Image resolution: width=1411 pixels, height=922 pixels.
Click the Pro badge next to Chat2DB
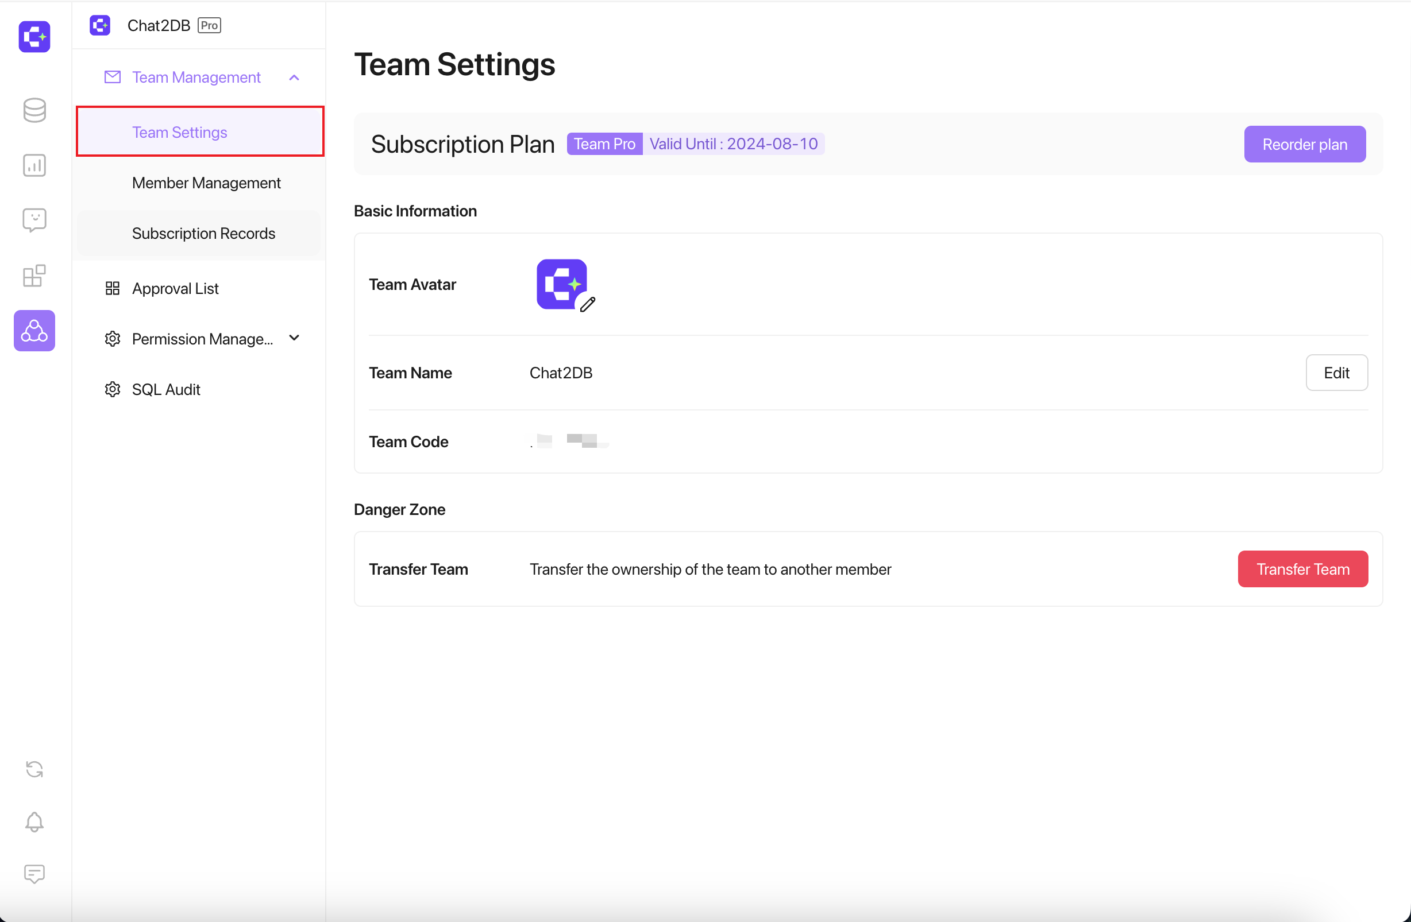(x=209, y=25)
